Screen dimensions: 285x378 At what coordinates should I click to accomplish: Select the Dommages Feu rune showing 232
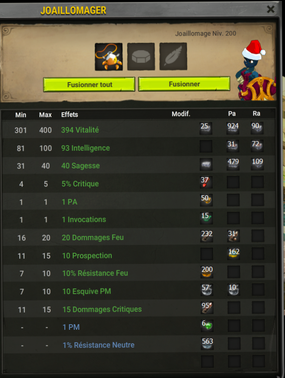point(207,236)
